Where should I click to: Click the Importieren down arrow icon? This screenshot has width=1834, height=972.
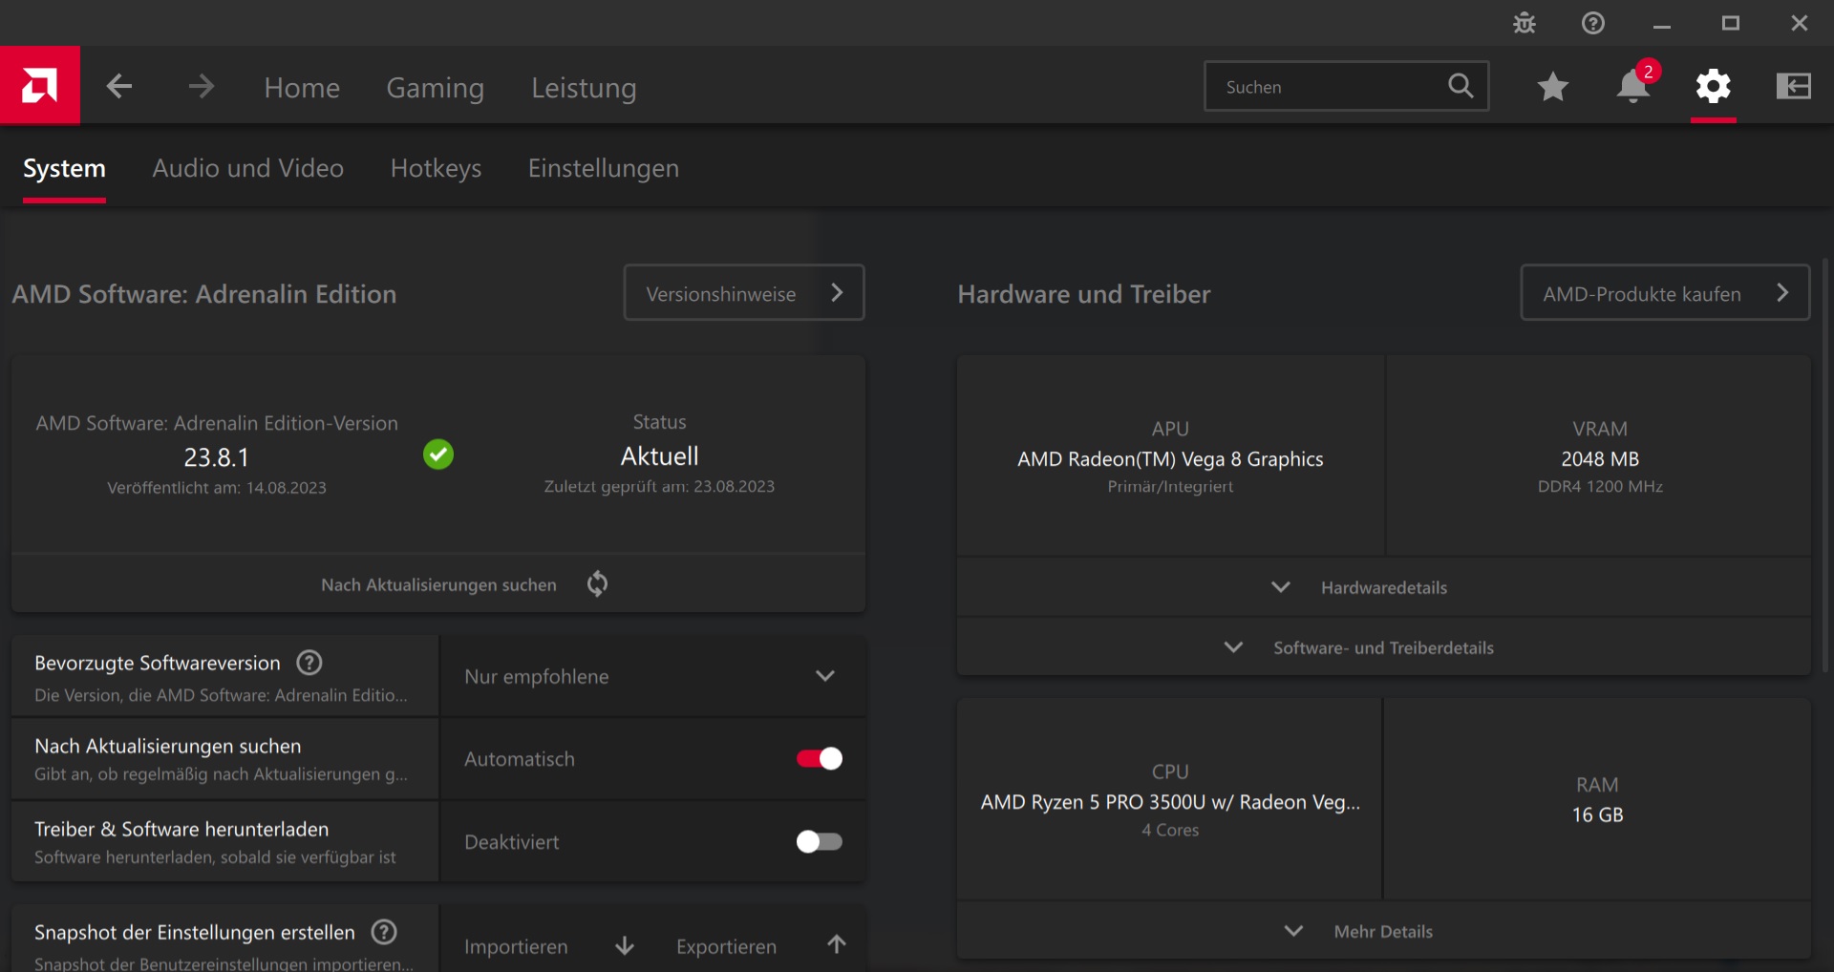coord(625,945)
